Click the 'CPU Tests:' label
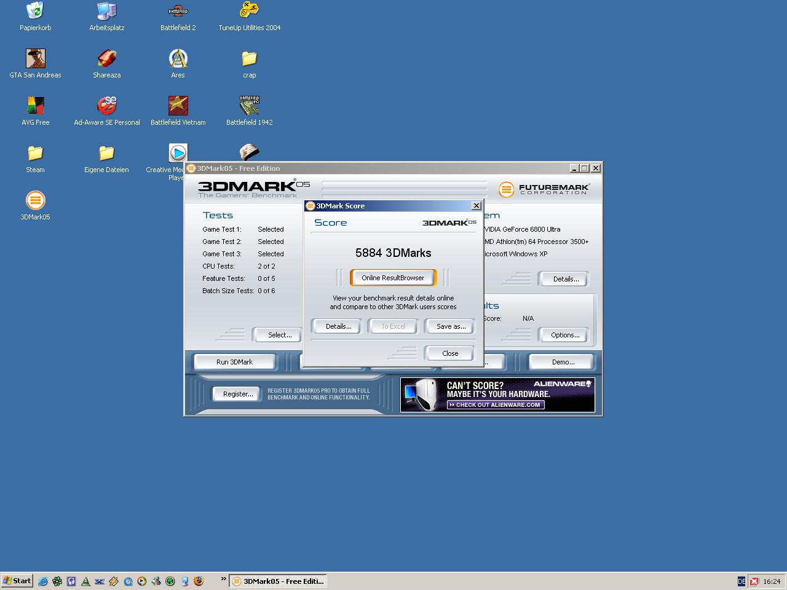 [218, 266]
